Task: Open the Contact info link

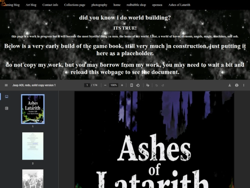Action: (50, 5)
